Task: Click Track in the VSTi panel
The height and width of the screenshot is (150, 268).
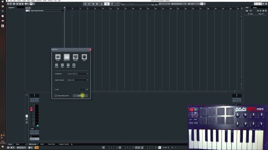Action: 250,14
